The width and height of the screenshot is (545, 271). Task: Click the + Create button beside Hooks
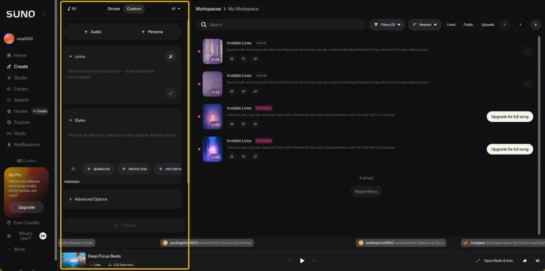(40, 112)
